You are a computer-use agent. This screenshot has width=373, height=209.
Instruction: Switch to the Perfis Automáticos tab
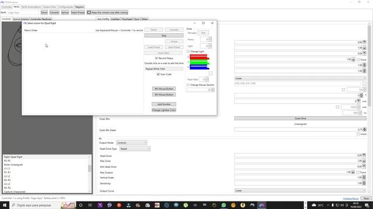31,7
